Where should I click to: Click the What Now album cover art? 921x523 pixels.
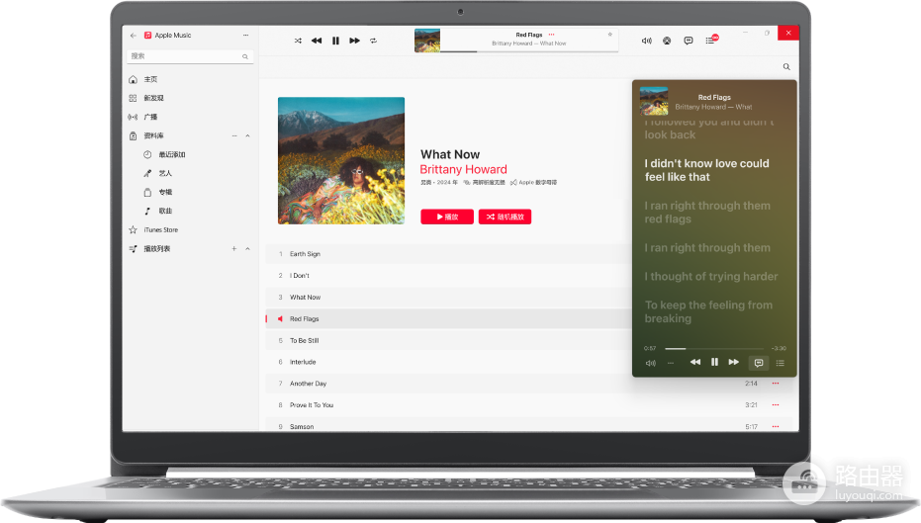coord(341,160)
